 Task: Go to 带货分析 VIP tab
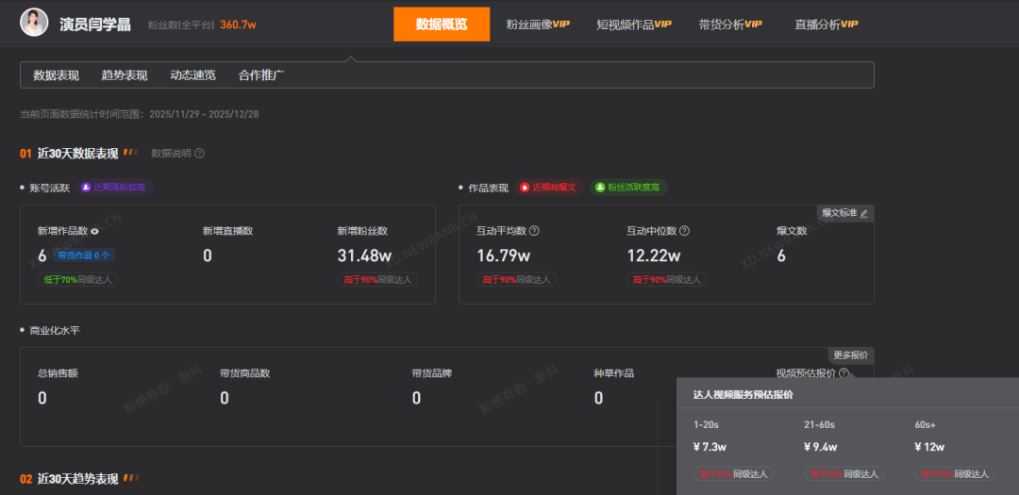click(x=730, y=25)
